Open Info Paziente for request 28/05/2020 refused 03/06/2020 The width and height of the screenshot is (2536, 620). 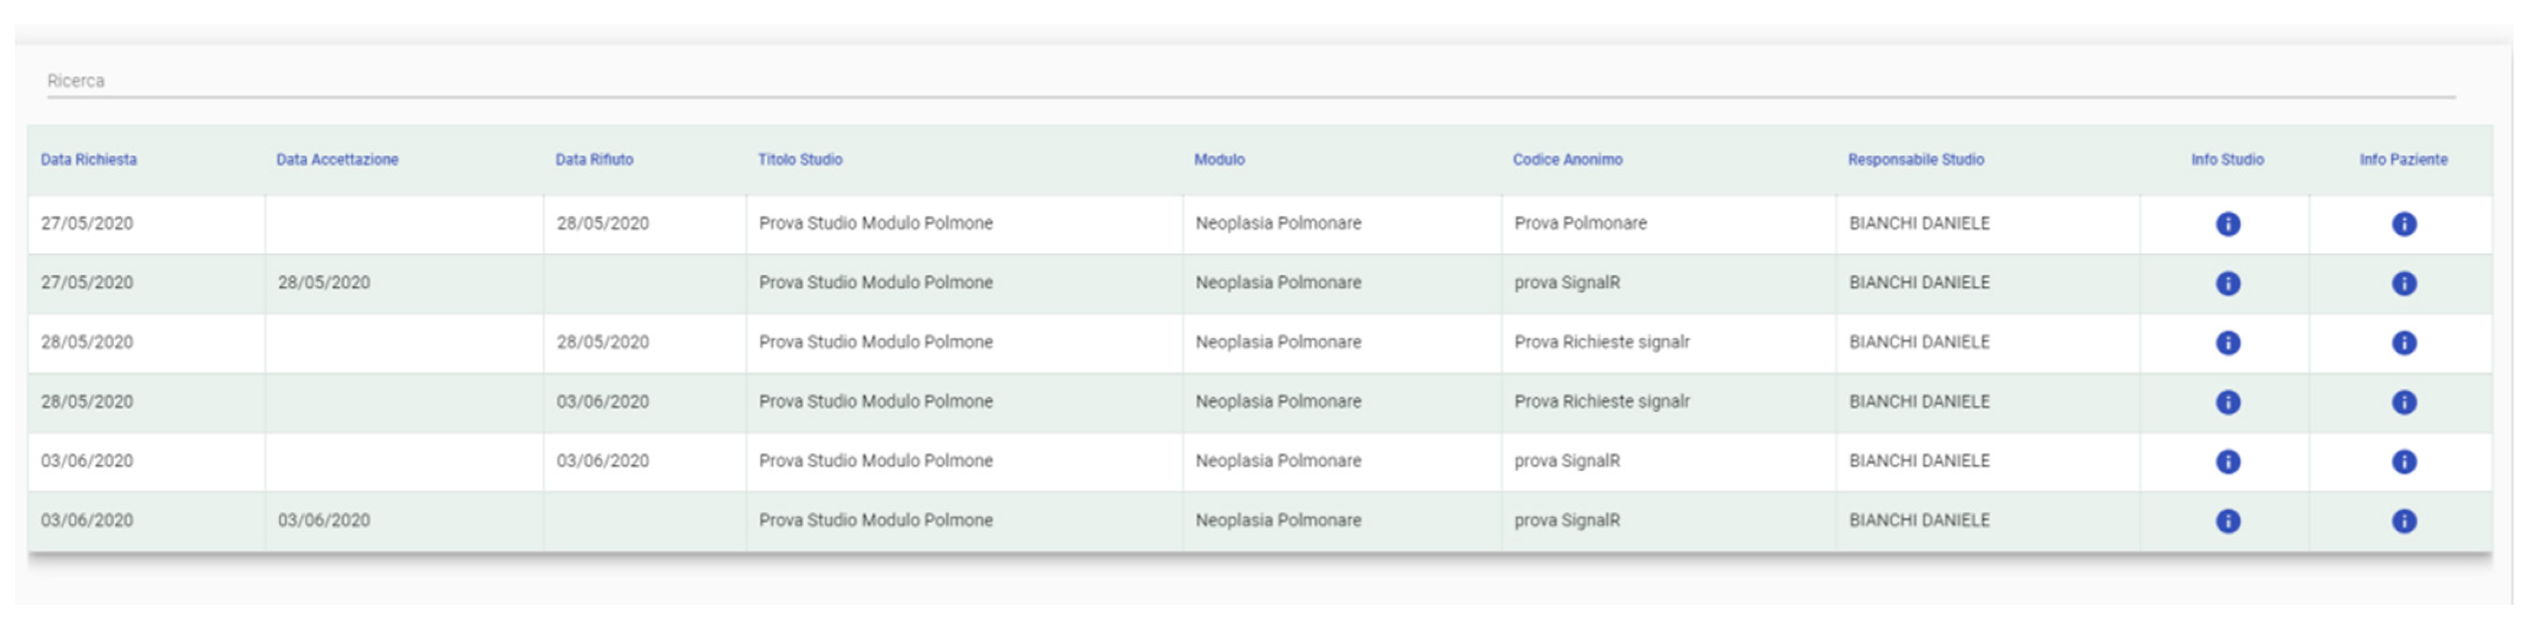(x=2403, y=403)
